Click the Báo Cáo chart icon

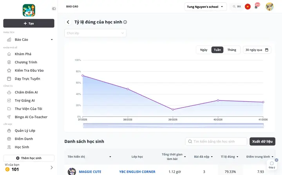click(9, 39)
